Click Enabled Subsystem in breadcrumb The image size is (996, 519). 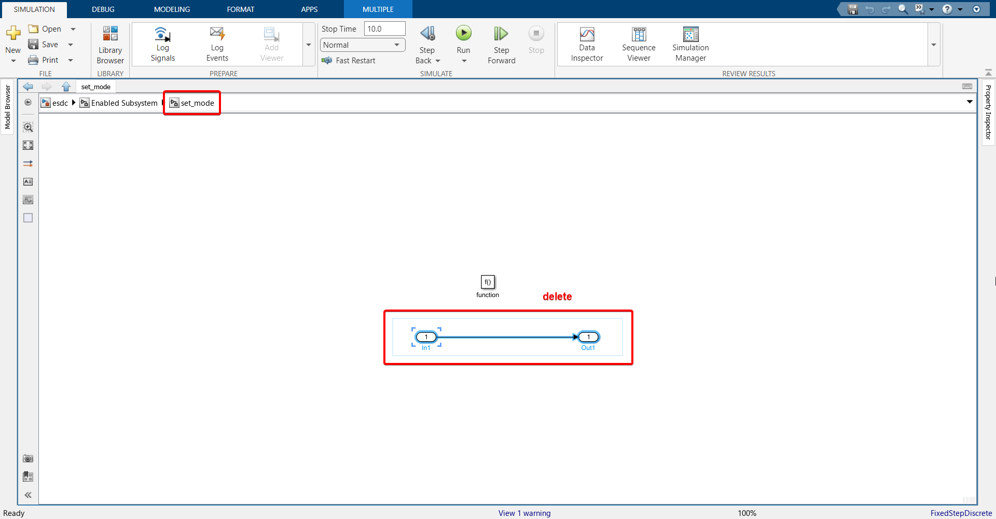[x=119, y=103]
